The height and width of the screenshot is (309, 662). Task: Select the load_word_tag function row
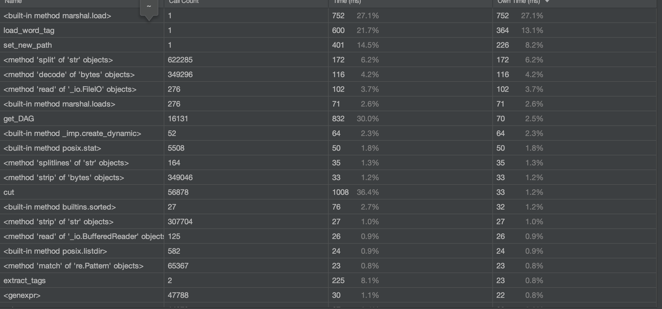328,30
